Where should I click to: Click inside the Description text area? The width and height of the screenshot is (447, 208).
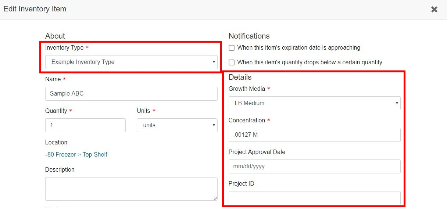(131, 189)
